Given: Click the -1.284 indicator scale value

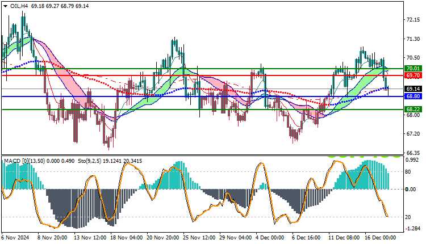Looking at the screenshot, I should pyautogui.click(x=413, y=229).
